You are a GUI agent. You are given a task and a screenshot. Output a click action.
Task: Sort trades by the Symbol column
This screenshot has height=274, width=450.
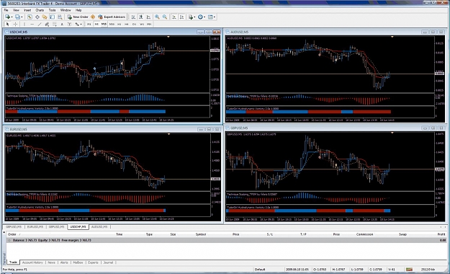[201, 234]
